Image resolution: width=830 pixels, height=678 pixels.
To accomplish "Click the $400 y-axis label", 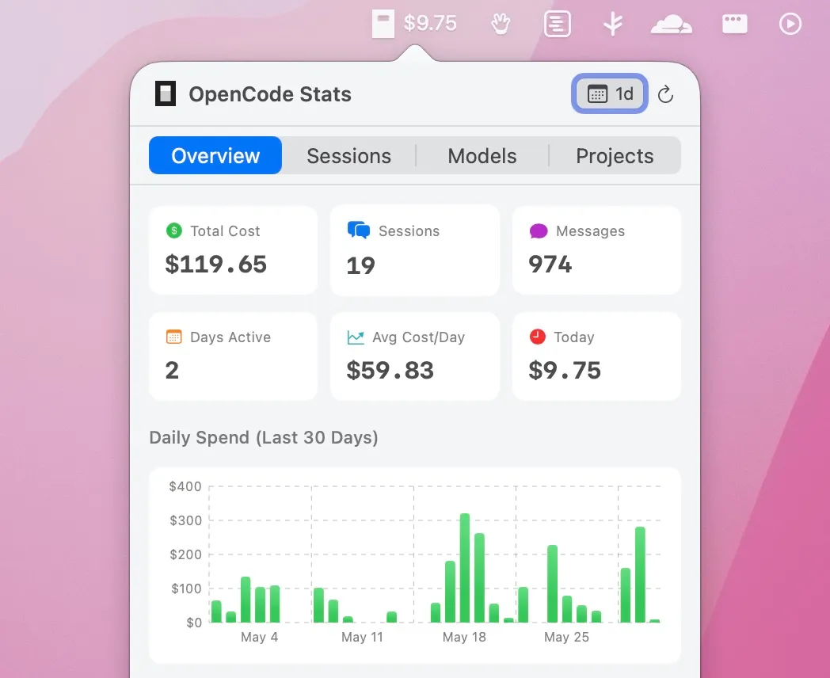I will (185, 486).
